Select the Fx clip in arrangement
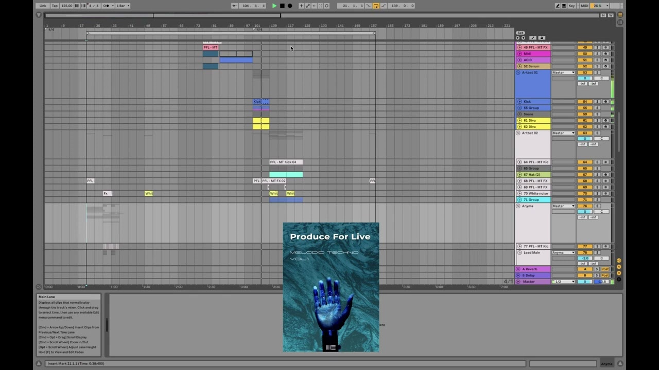Viewport: 659px width, 370px height. (107, 193)
